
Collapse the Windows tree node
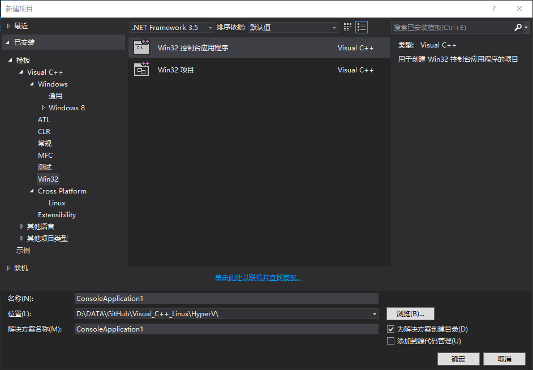(32, 84)
